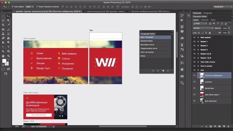Click the foreground color swatch
Image resolution: width=233 pixels, height=131 pixels.
coord(4,61)
